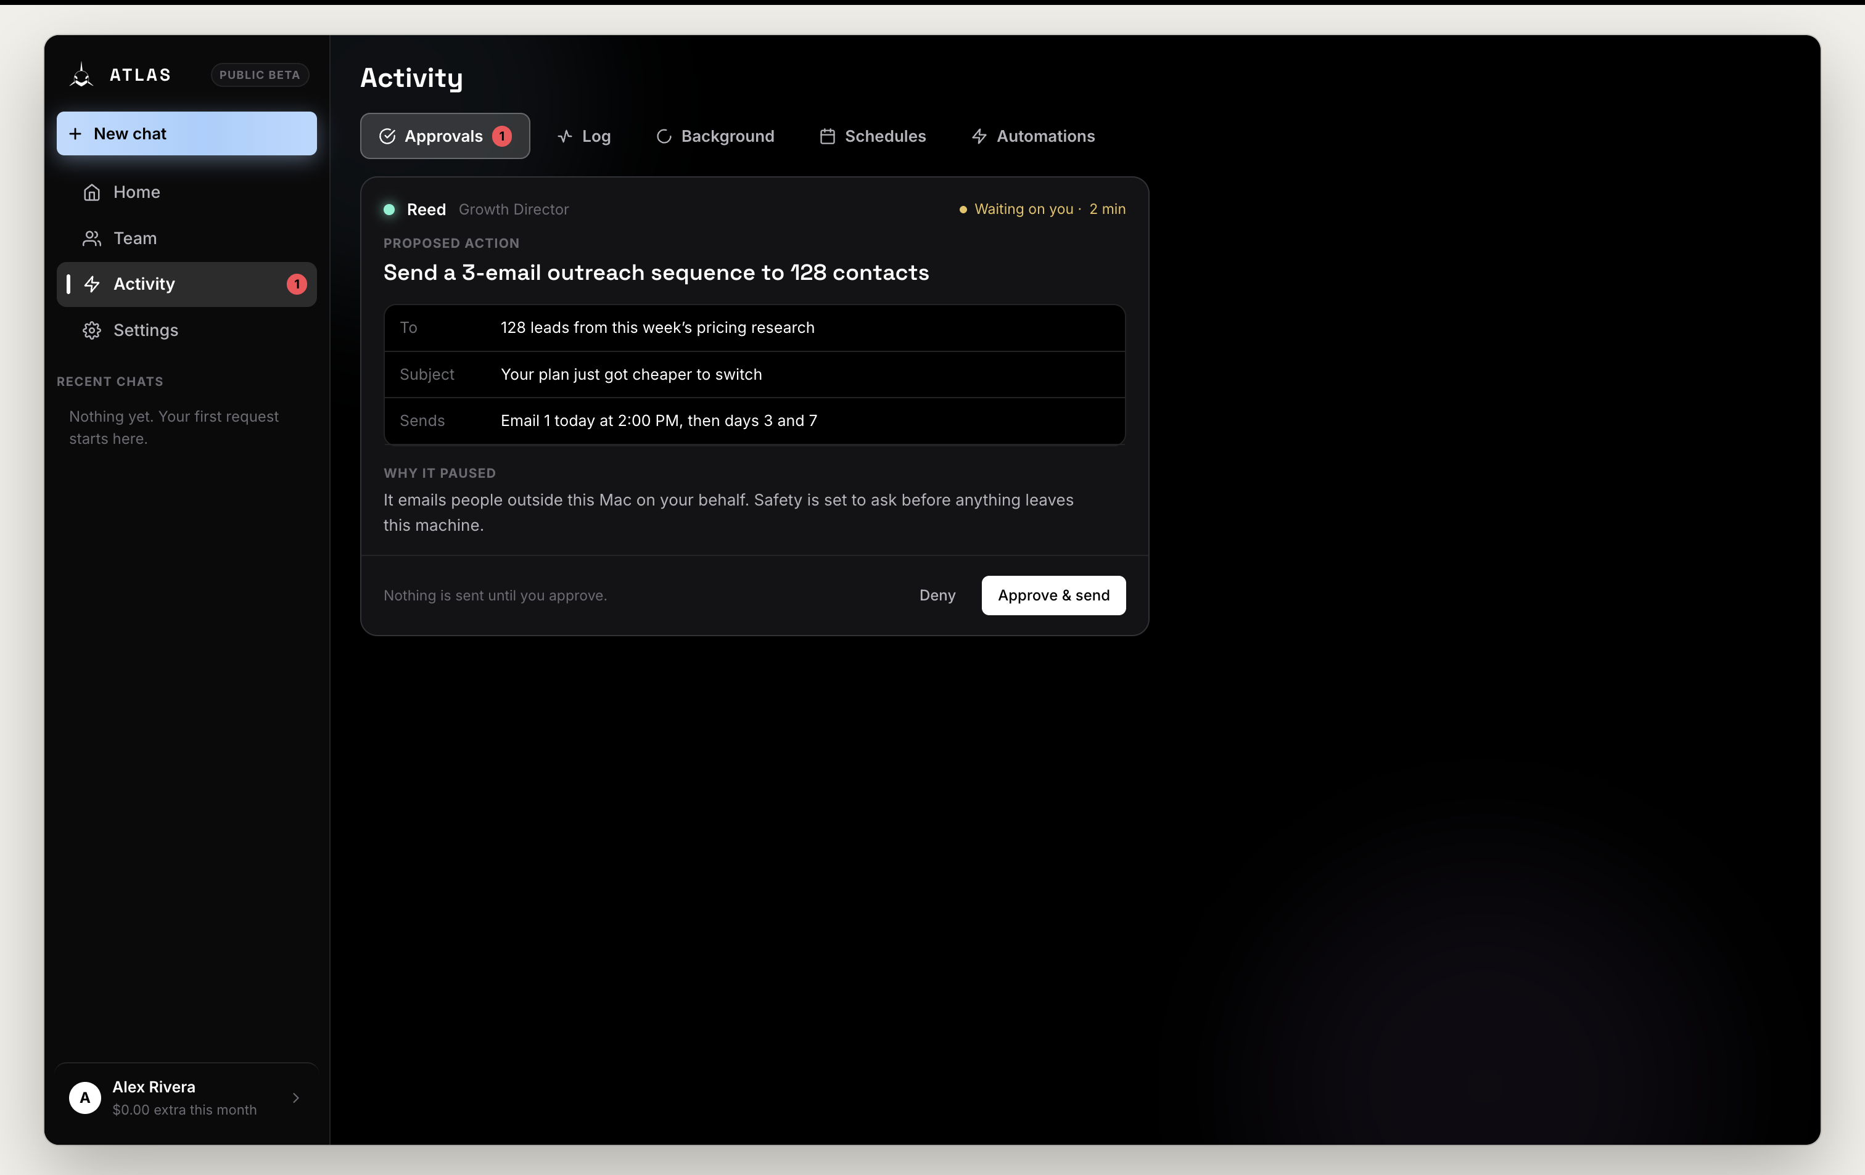The image size is (1865, 1175).
Task: Click the subject line text Your plan just got cheaper
Action: (x=631, y=375)
